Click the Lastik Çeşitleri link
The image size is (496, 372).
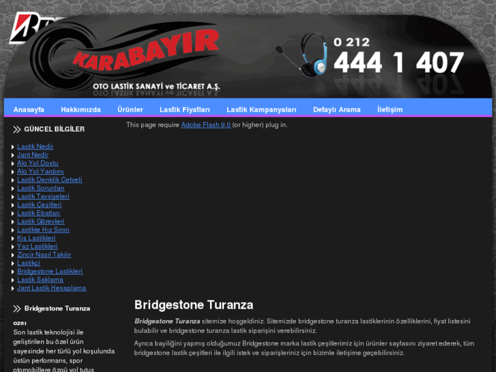coord(39,205)
